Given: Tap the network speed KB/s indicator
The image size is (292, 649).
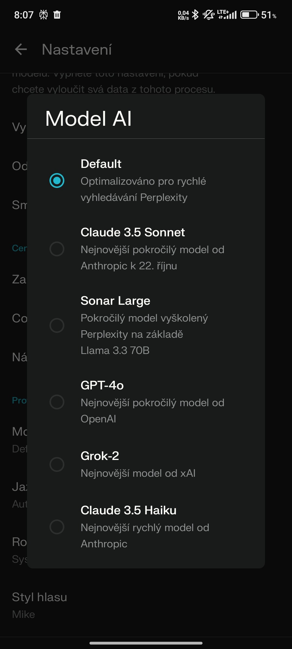Looking at the screenshot, I should coord(183,15).
